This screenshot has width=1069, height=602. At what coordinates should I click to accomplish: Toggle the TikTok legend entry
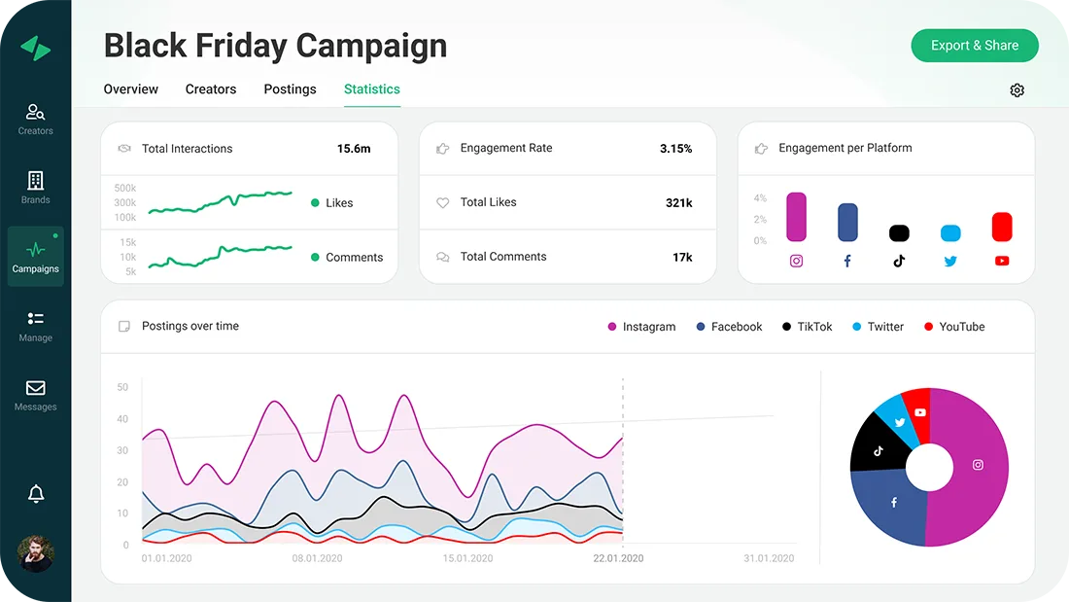(807, 327)
